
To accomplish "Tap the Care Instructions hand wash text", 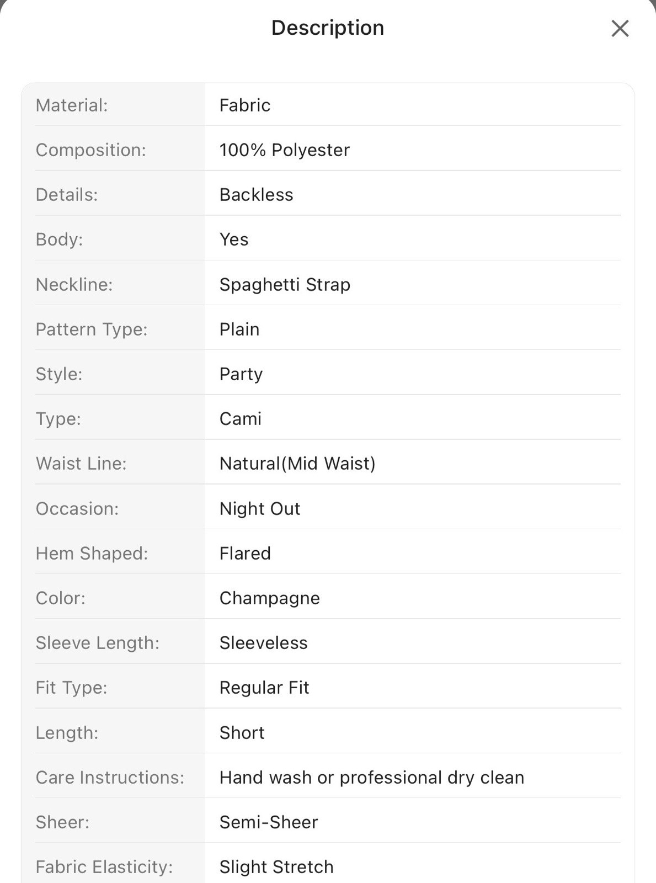I will [x=372, y=777].
